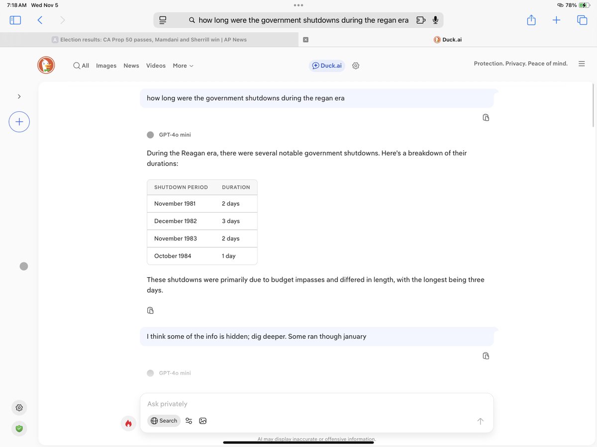The height and width of the screenshot is (447, 597).
Task: Click the 'November 1981' table cell
Action: (175, 204)
